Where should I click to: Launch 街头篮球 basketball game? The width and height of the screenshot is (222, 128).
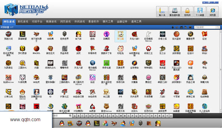(176, 34)
